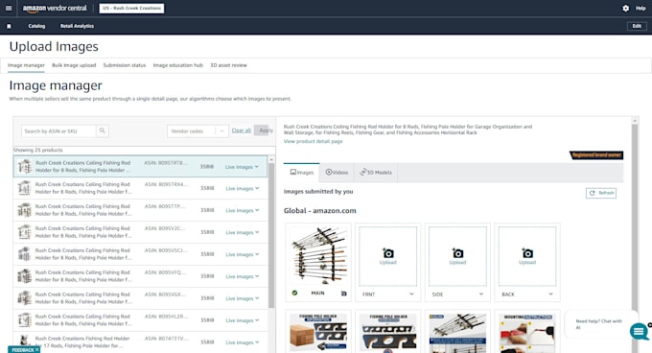Expand Live images for the B095VFQ row
Image resolution: width=652 pixels, height=353 pixels.
[x=242, y=276]
